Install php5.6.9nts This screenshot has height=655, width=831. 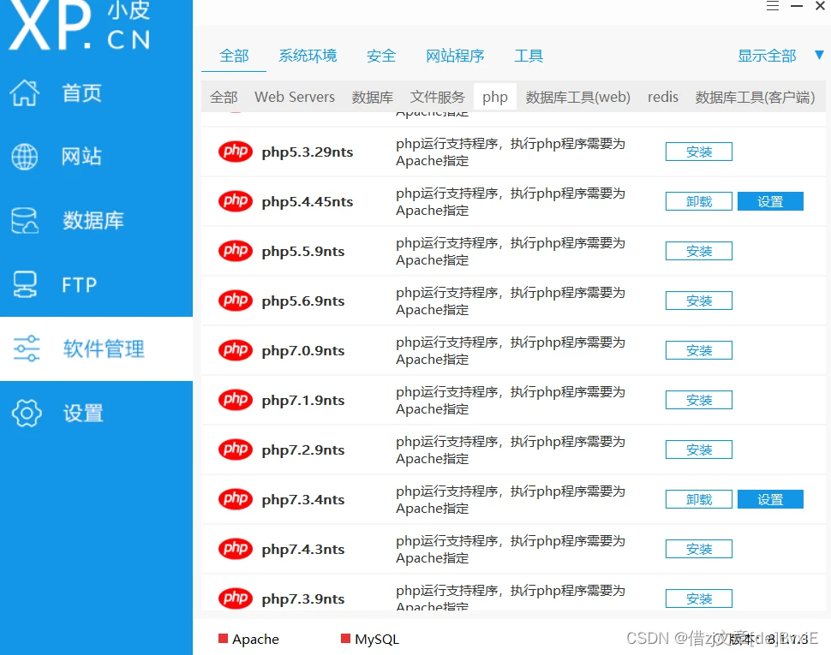click(698, 301)
